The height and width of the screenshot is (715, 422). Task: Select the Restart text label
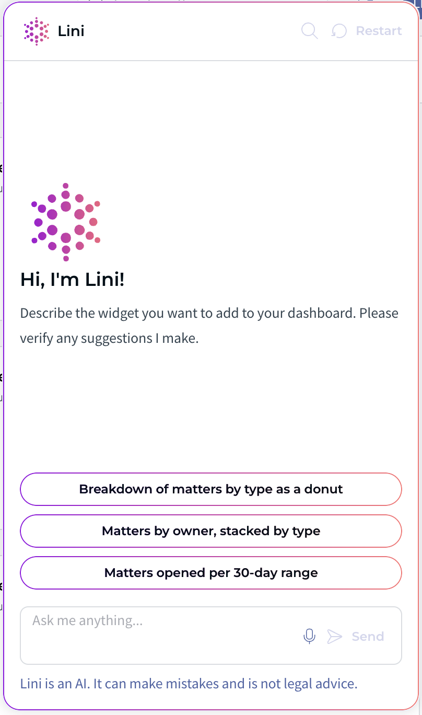pos(379,31)
